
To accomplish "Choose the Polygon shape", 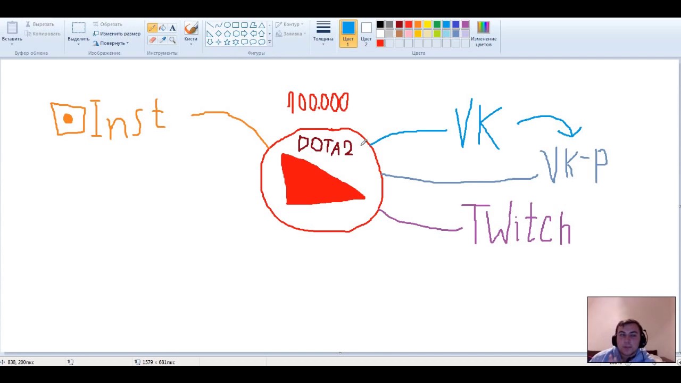I will pyautogui.click(x=253, y=25).
